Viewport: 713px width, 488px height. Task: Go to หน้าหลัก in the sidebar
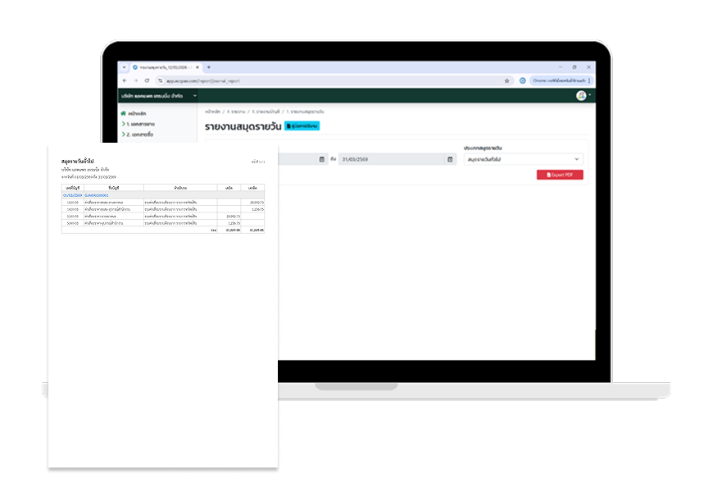(137, 113)
